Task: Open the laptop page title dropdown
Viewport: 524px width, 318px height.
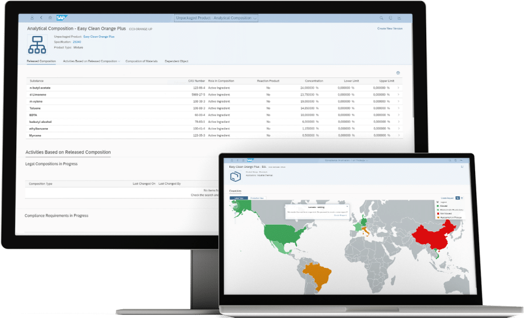Action: point(346,161)
